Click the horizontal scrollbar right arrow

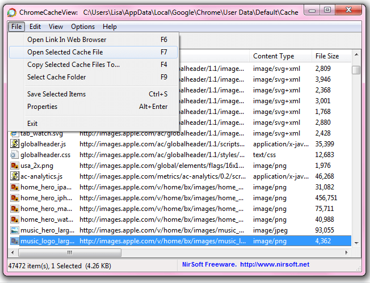[x=346, y=252]
